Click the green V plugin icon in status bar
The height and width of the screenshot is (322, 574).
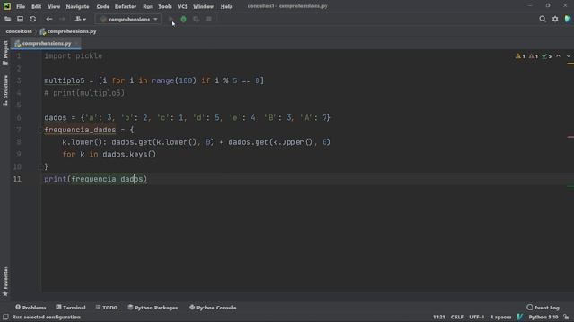tap(520, 317)
